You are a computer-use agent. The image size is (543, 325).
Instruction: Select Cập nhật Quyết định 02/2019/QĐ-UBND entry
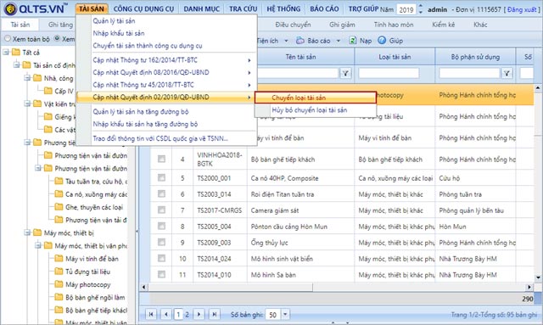point(166,97)
